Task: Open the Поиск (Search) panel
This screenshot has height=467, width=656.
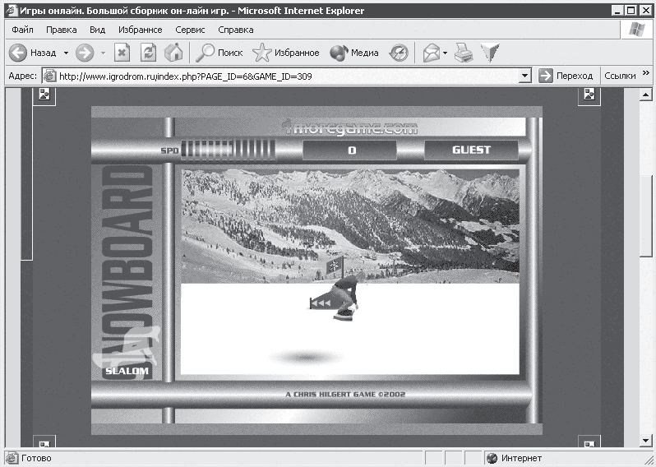Action: 219,53
